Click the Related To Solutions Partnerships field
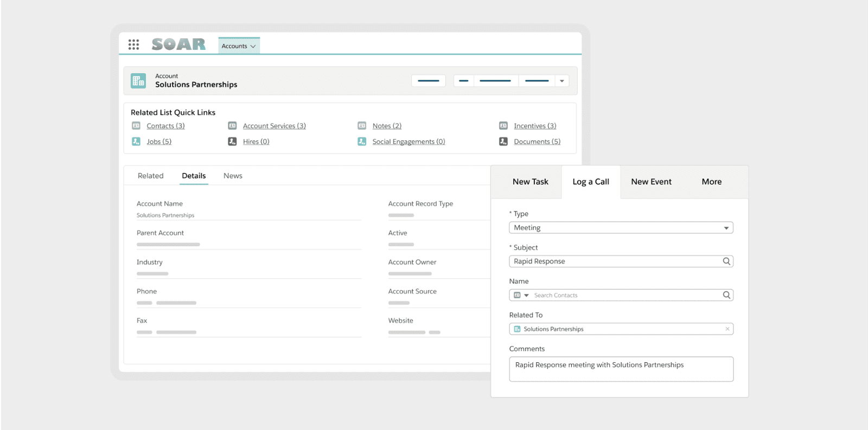868x430 pixels. (x=621, y=329)
